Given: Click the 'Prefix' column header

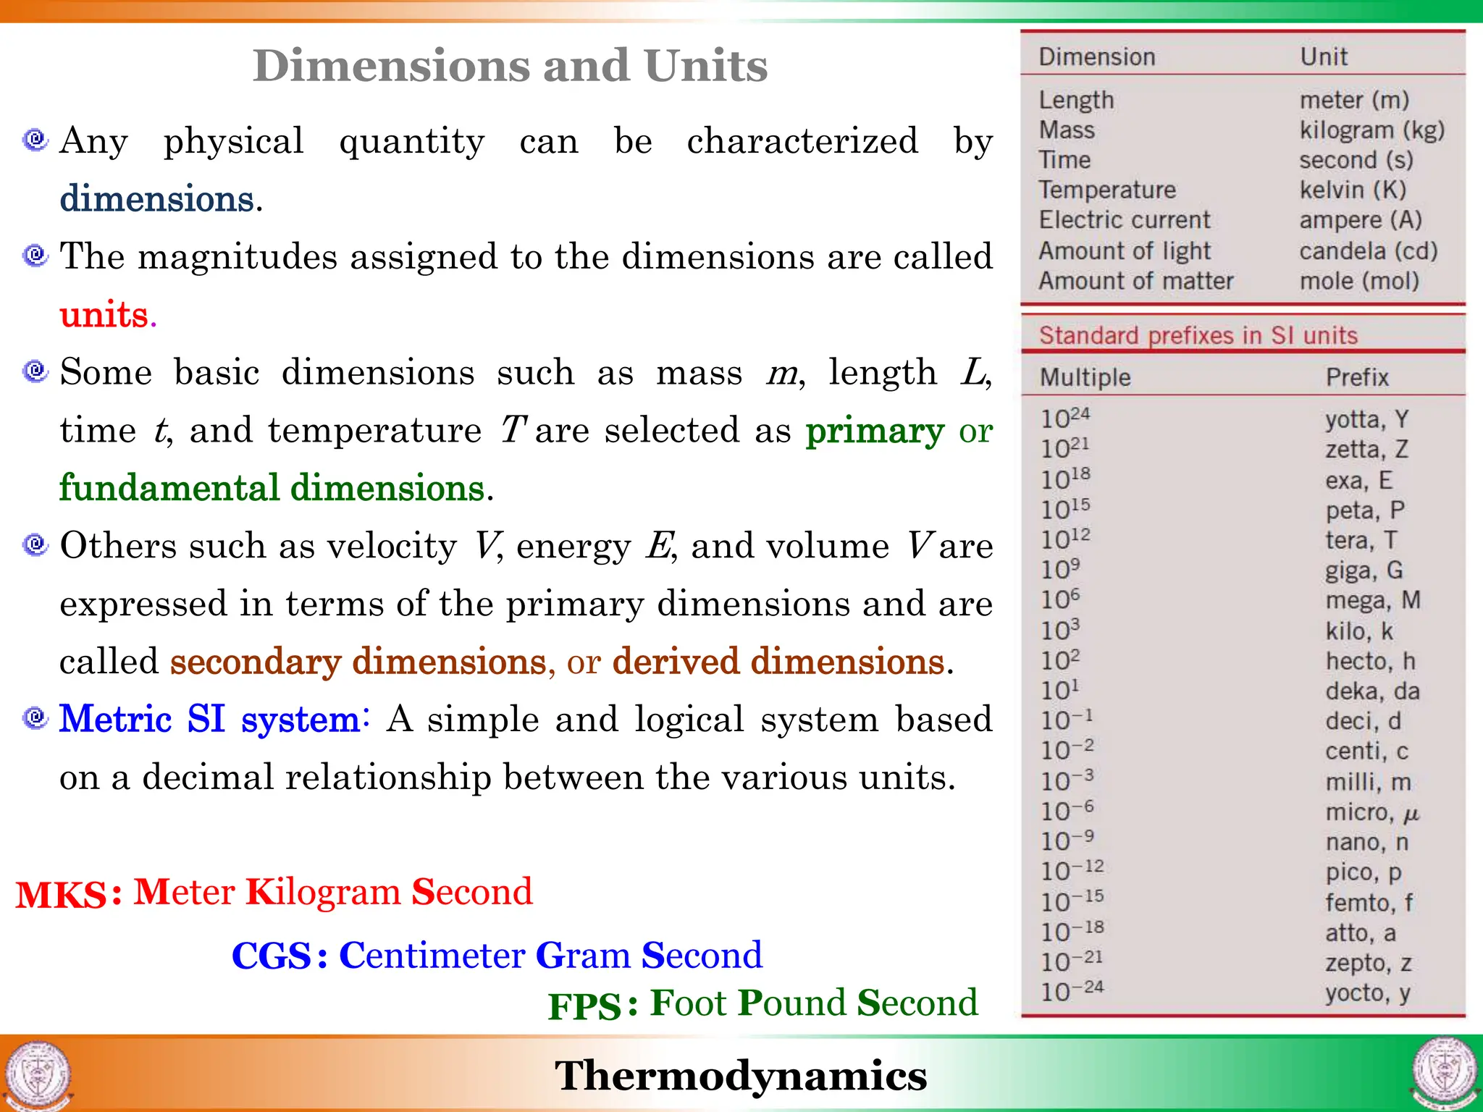Looking at the screenshot, I should tap(1357, 377).
